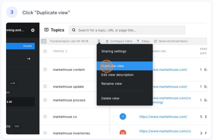
Task: Click the blue badge numbered 1
Action: tap(123, 116)
